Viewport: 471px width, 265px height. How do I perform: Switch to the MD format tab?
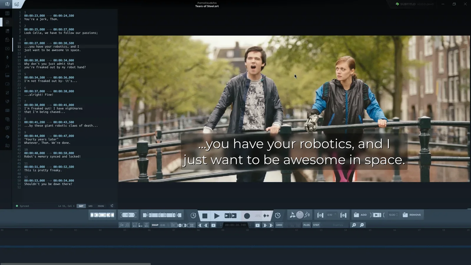[x=90, y=206]
